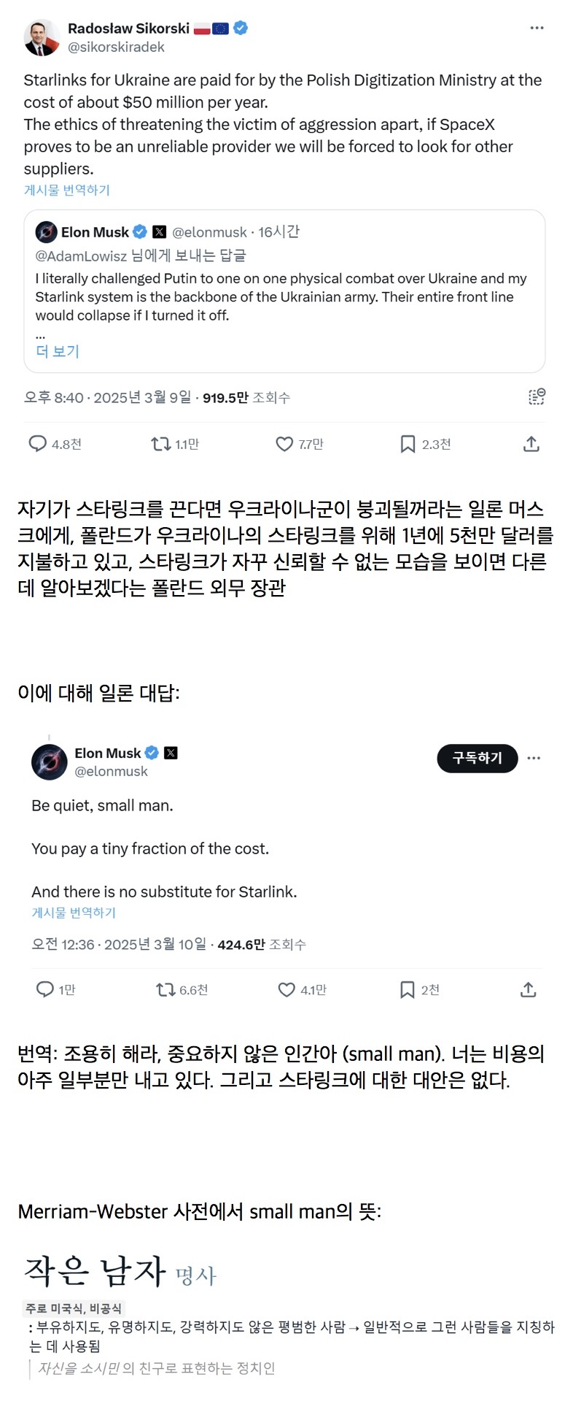Expand quoted tweet with 더 보기
This screenshot has width=573, height=1404.
[58, 351]
